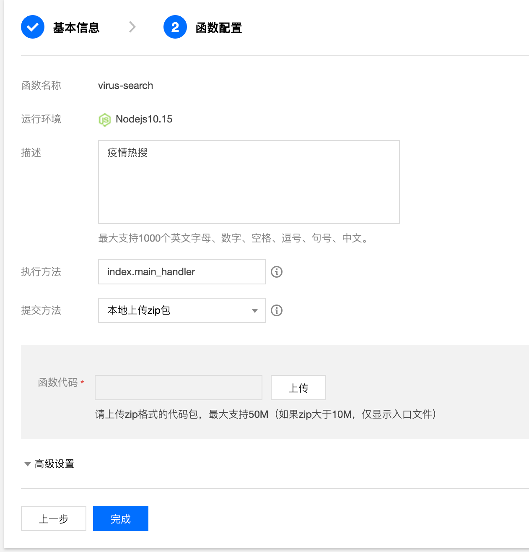Click the info icon beside 提交方法
Viewport: 529px width, 552px height.
[276, 310]
